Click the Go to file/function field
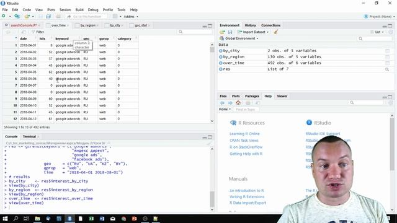This screenshot has width=397, height=223. [87, 17]
